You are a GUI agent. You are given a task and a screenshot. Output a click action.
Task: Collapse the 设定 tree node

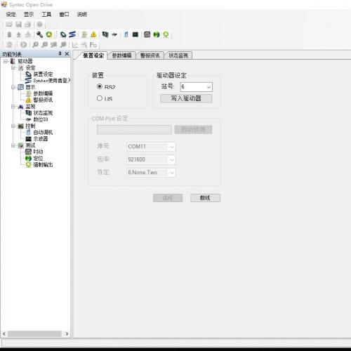point(13,68)
